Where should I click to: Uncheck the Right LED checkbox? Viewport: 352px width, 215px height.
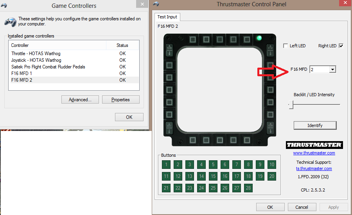point(341,46)
